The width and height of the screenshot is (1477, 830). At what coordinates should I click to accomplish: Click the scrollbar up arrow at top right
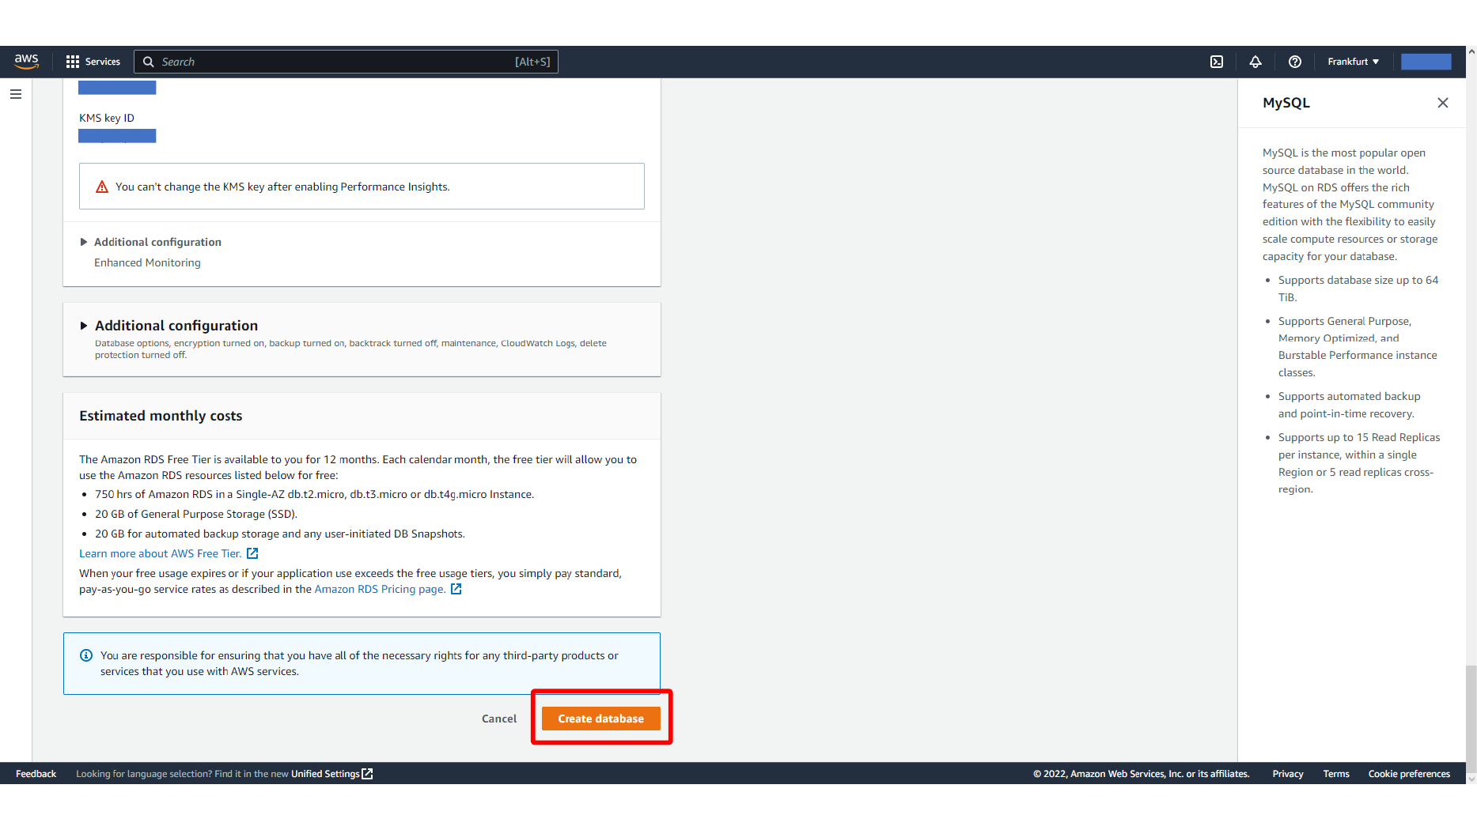[x=1471, y=51]
